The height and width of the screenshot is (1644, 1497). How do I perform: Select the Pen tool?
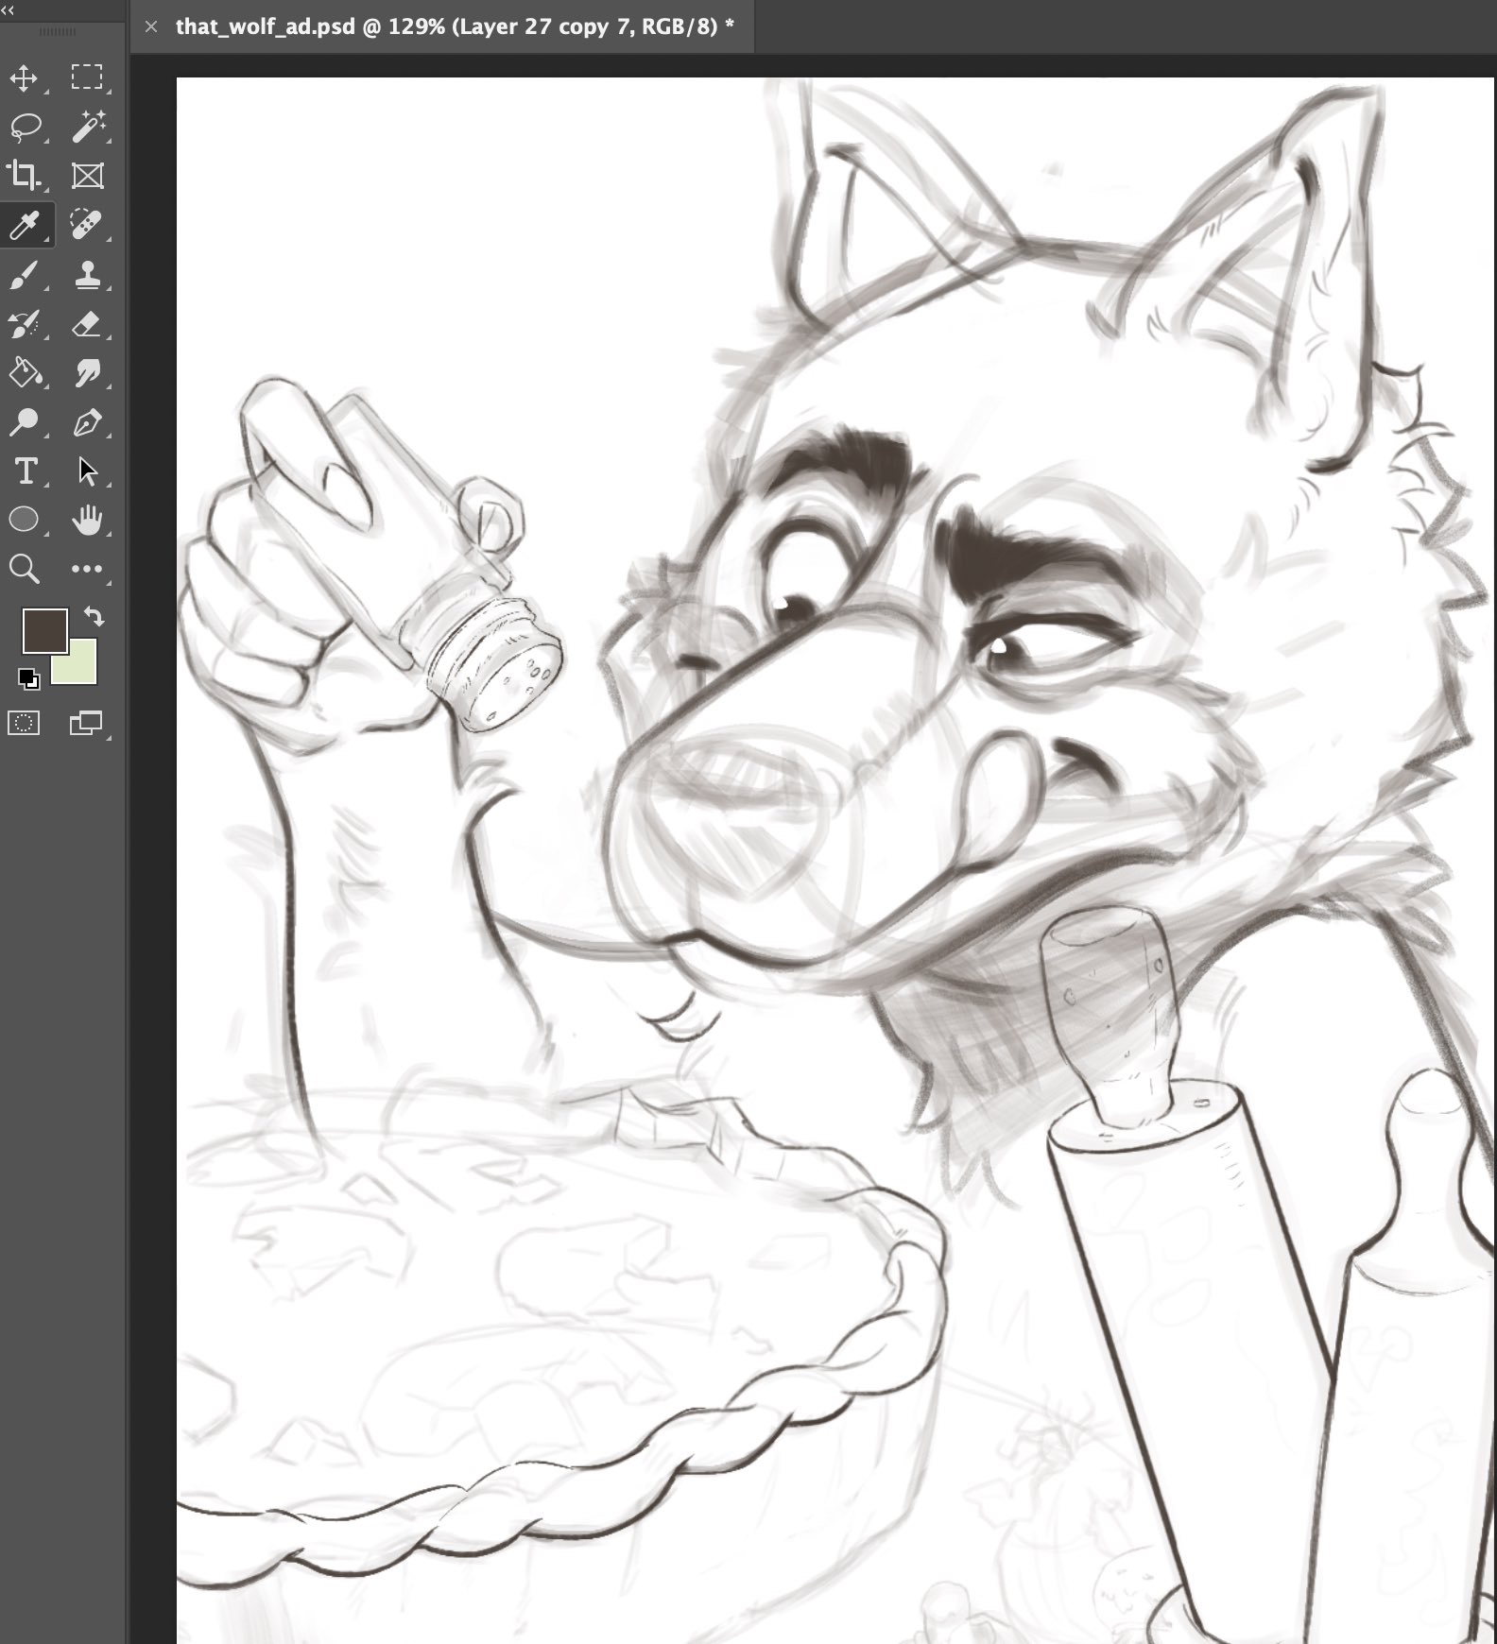click(88, 422)
